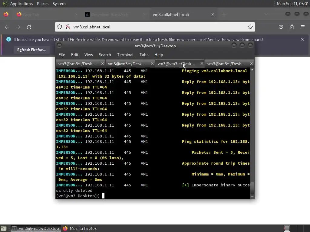Open the System menu in top panel
Image resolution: width=310 pixels, height=232 pixels.
[59, 4]
